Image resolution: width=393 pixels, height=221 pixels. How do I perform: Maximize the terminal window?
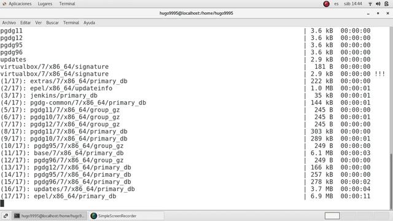[x=378, y=14]
